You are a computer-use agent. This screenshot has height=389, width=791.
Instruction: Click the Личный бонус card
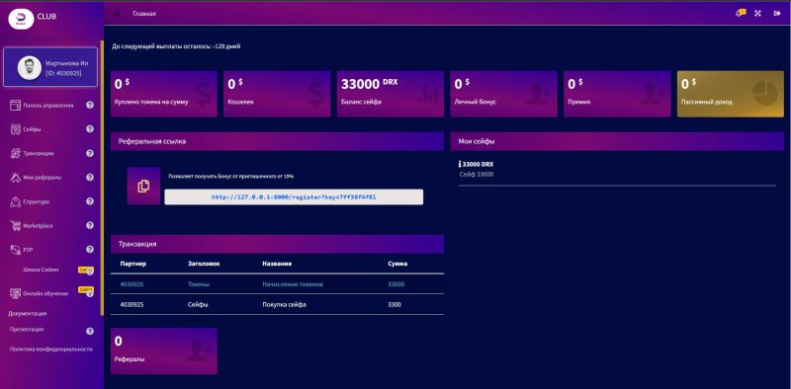(504, 94)
